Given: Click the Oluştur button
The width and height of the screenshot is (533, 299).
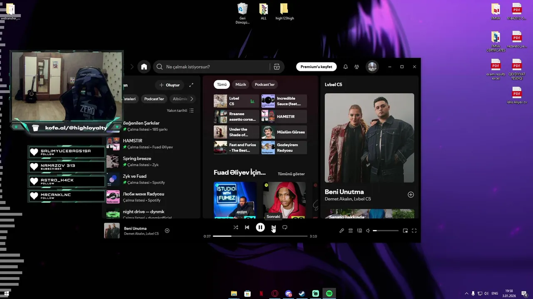Looking at the screenshot, I should click(x=169, y=85).
